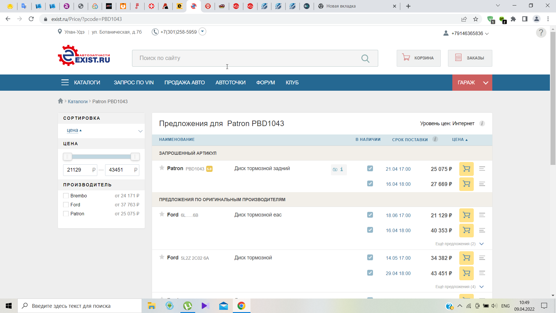Toggle in-stock checkbox for 43 451 ₽ offer
The height and width of the screenshot is (313, 556).
[x=370, y=273]
